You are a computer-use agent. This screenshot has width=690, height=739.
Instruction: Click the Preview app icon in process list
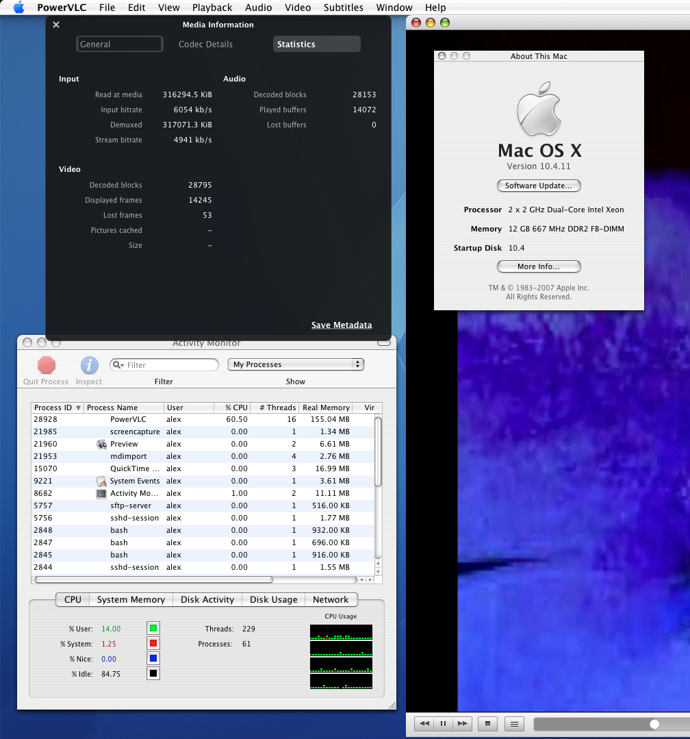pyautogui.click(x=101, y=444)
